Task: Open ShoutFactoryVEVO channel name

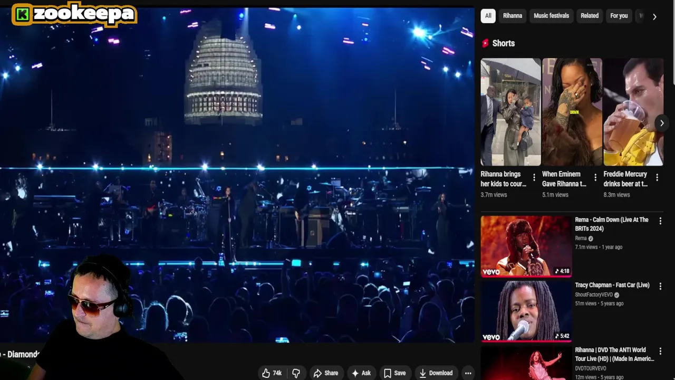Action: [594, 295]
